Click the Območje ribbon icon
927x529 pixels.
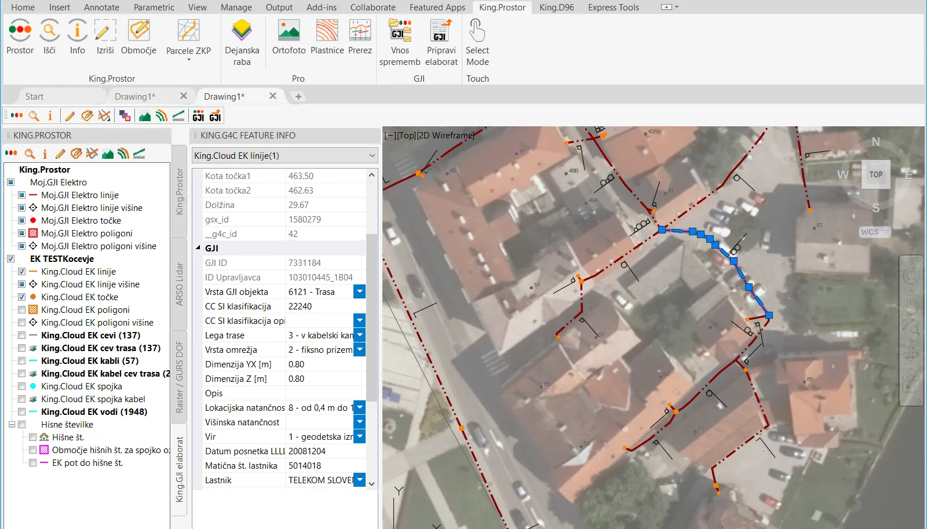pos(138,31)
